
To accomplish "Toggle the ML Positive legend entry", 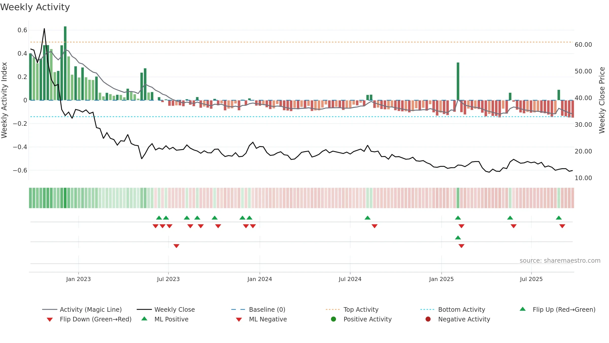I will click(165, 319).
